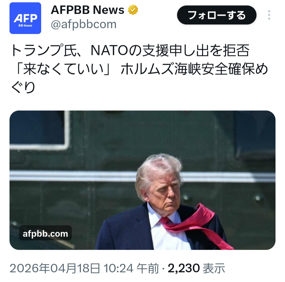This screenshot has width=285, height=282.
Task: Click the word NATO in the headline
Action: pos(110,50)
